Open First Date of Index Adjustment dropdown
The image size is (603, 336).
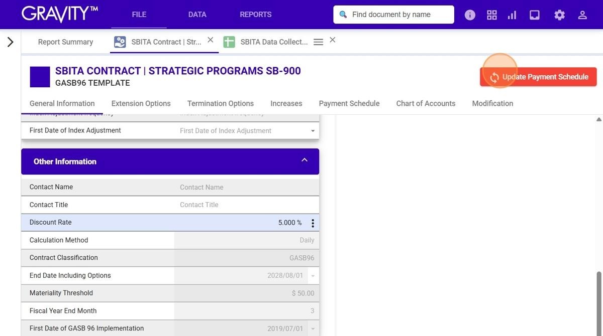(313, 131)
